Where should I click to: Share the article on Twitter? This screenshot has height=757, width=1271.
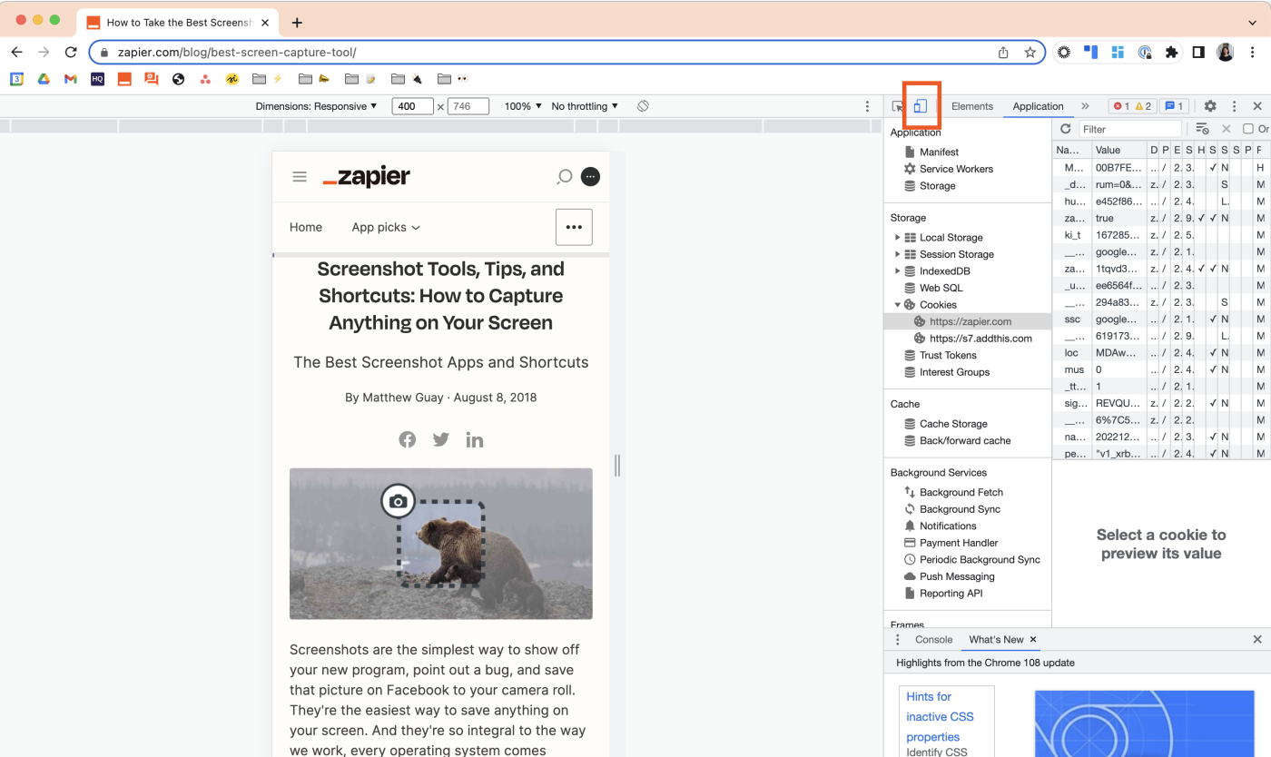click(441, 439)
